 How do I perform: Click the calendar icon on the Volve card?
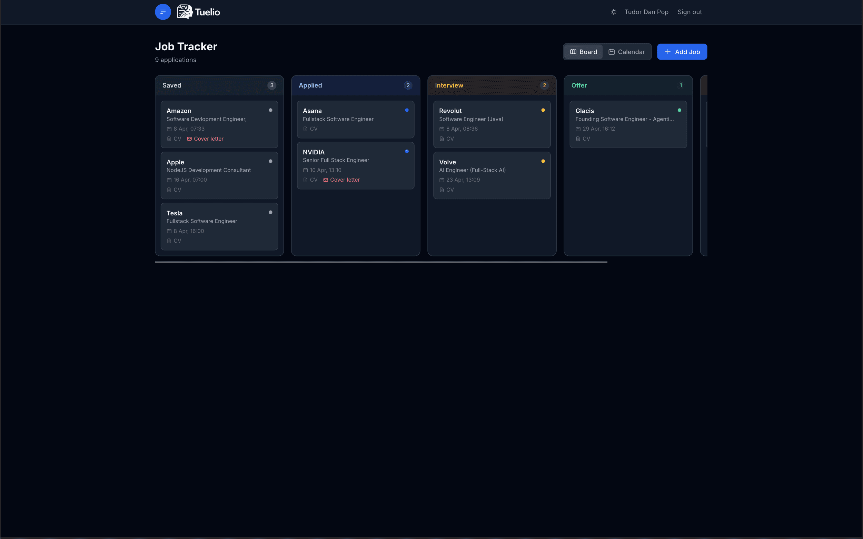point(442,180)
